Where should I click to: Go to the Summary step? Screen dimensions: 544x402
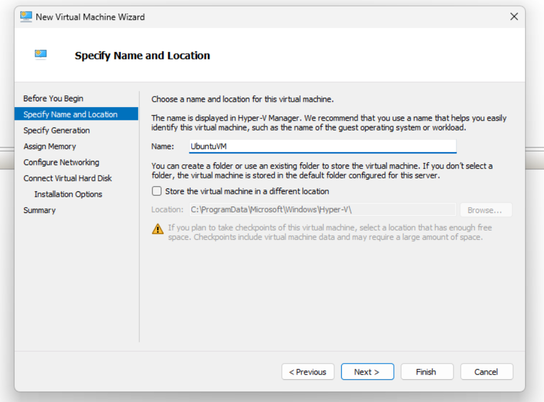39,210
